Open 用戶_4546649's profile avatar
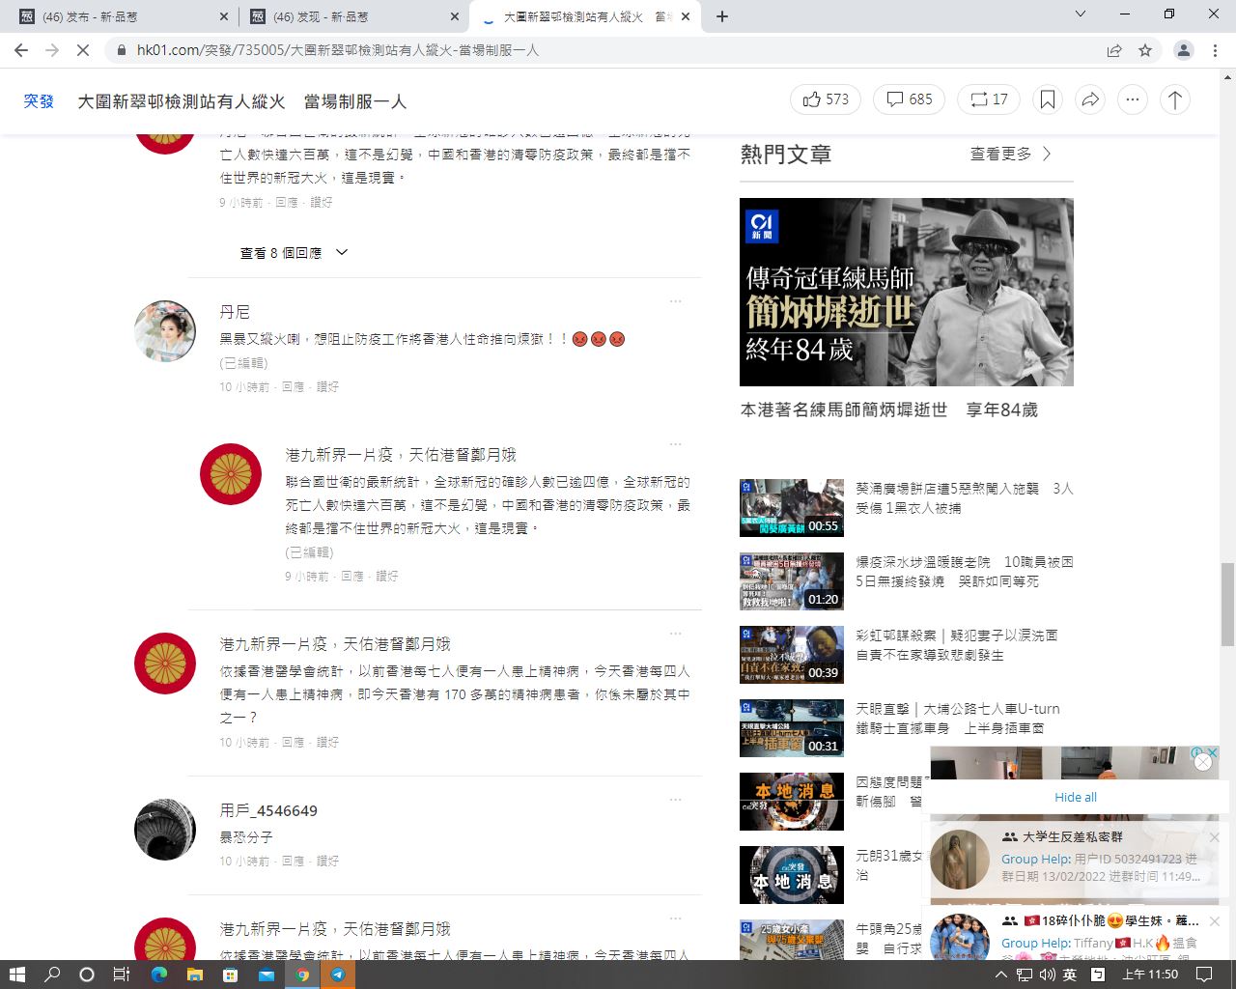The height and width of the screenshot is (989, 1236). pos(165,830)
